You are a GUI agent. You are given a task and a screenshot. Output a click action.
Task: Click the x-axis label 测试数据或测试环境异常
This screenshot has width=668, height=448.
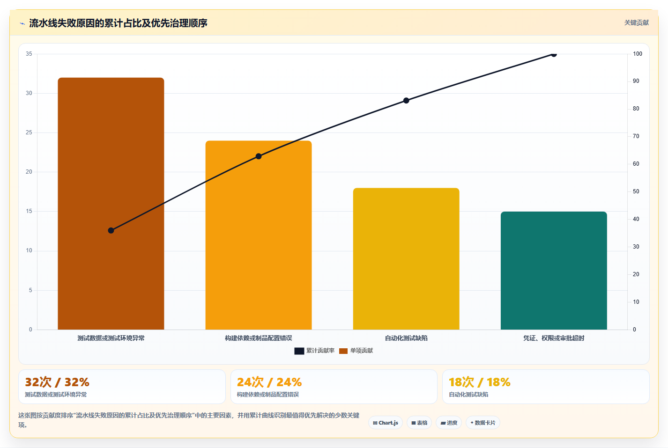coord(111,338)
